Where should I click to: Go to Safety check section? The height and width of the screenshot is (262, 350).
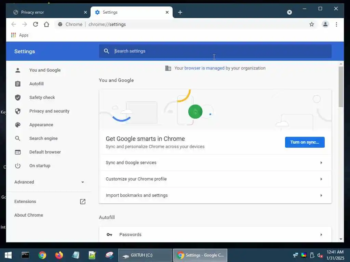[42, 97]
